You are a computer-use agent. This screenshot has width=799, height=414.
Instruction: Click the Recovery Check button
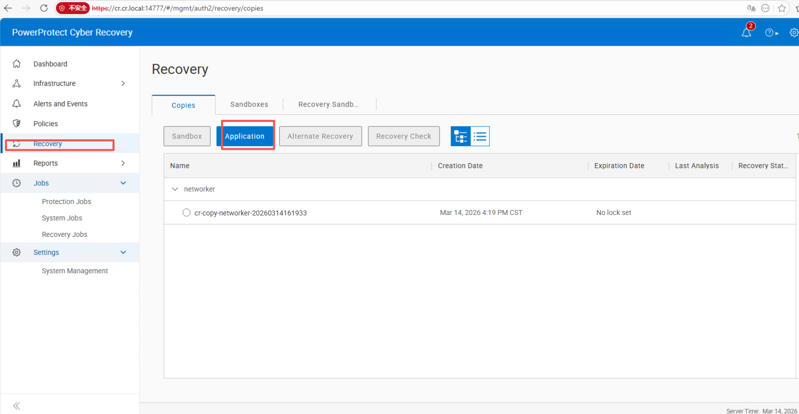click(404, 136)
